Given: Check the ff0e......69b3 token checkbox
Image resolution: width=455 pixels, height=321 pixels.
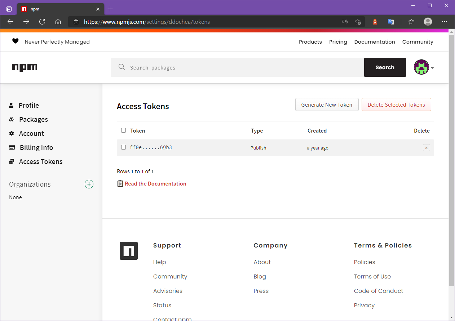Looking at the screenshot, I should pos(123,147).
